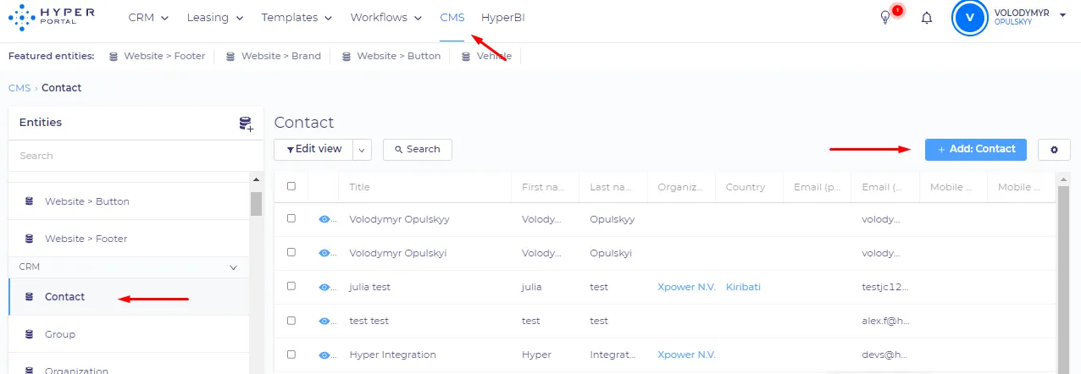Image resolution: width=1081 pixels, height=374 pixels.
Task: Check the Volodymyr Opulskyi row checkbox
Action: [x=291, y=252]
